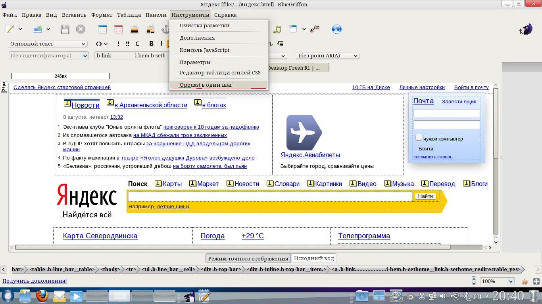Choose 'Редактор таблицы стилей CSS' menu entry
Image resolution: width=542 pixels, height=304 pixels.
[x=220, y=72]
